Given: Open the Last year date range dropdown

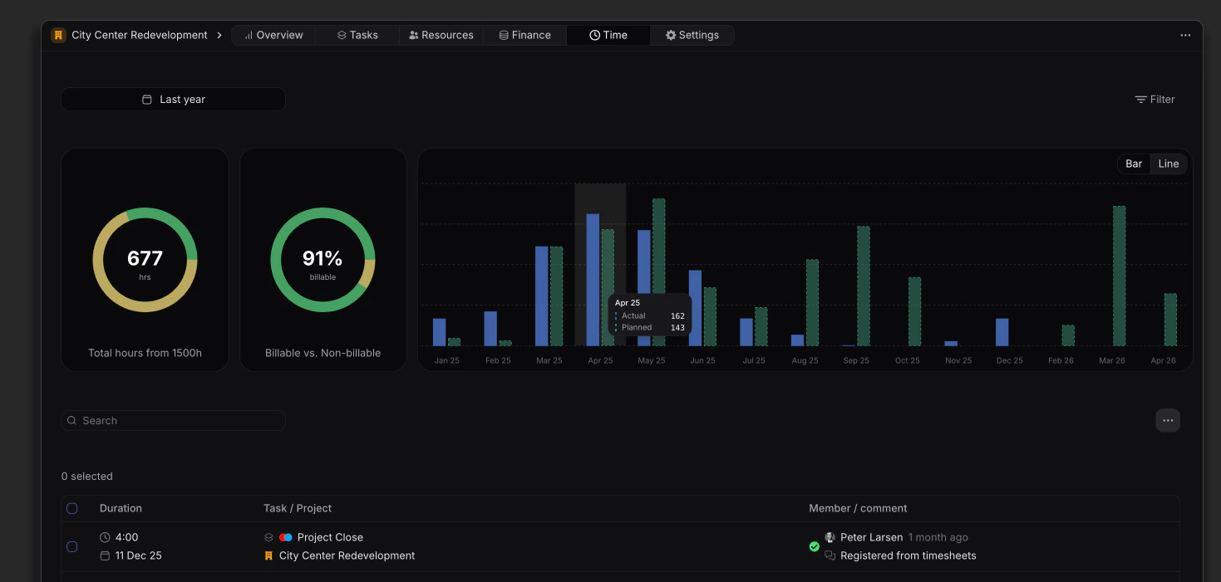Looking at the screenshot, I should point(173,100).
